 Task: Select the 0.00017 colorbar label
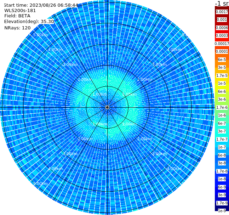pos(222,44)
